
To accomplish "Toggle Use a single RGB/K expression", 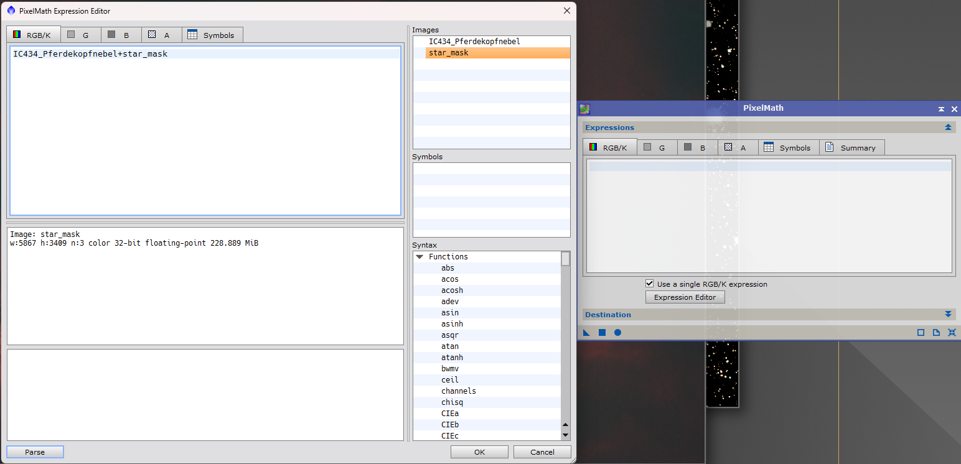I will click(x=650, y=284).
